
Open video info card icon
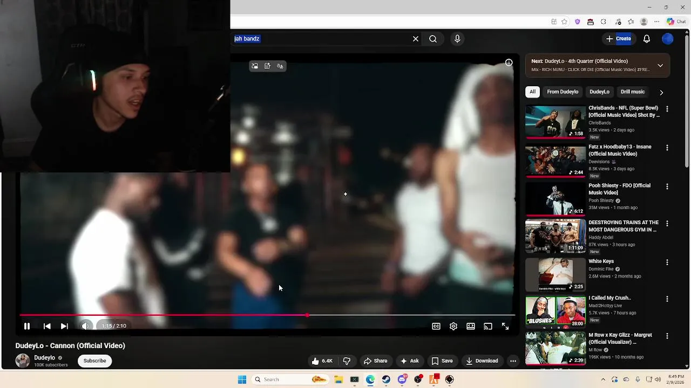click(x=509, y=63)
